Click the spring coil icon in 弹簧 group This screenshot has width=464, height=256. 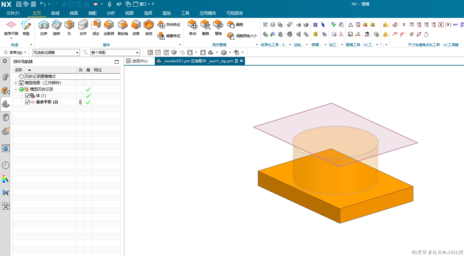(315, 25)
